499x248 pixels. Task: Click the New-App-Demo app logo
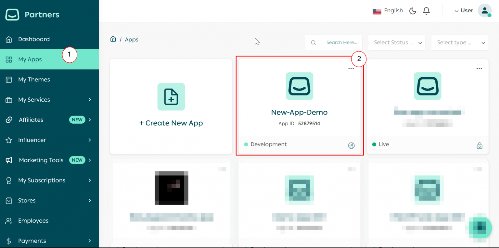300,86
